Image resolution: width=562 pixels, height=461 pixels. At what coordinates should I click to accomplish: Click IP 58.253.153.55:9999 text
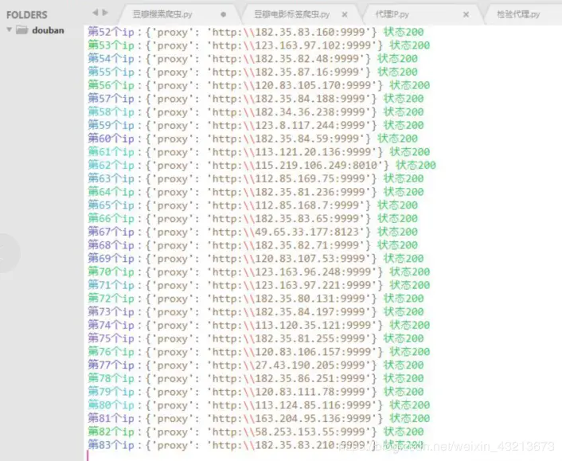[310, 432]
